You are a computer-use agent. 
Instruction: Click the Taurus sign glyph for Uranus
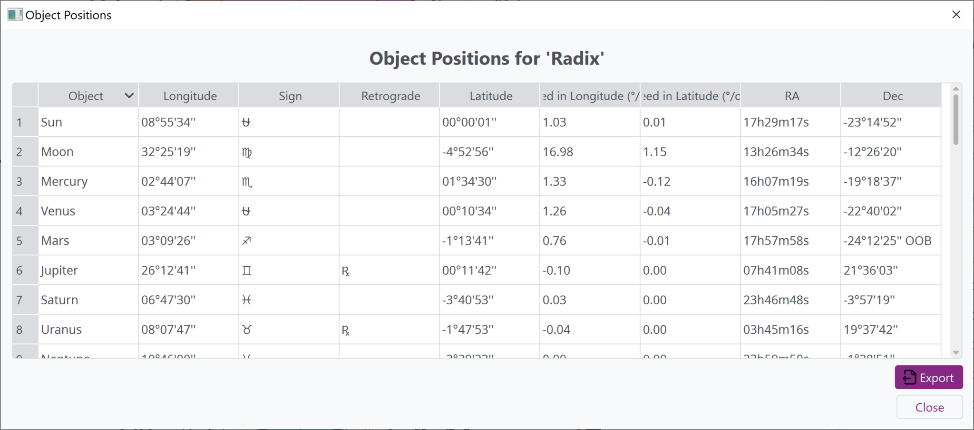click(x=246, y=329)
